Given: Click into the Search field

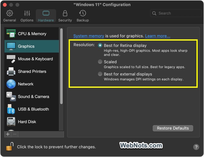Looking at the screenshot, I should pos(176,13).
